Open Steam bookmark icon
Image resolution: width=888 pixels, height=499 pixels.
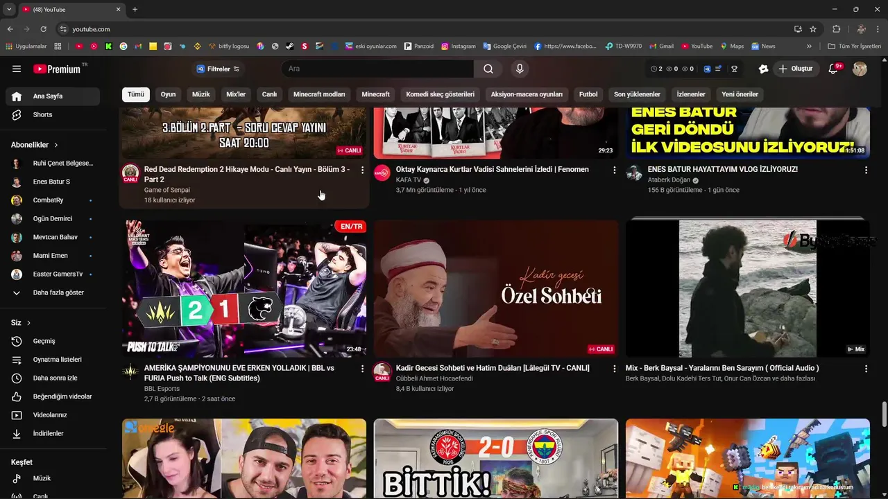(289, 46)
